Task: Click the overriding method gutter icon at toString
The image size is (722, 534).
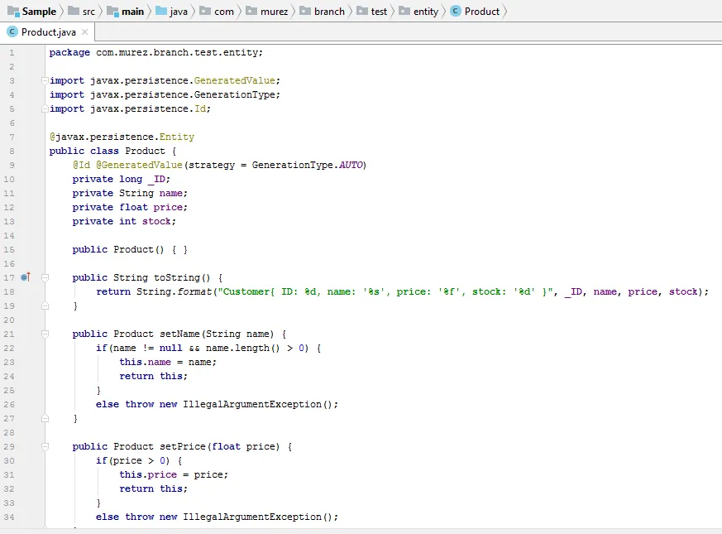Action: pyautogui.click(x=26, y=277)
